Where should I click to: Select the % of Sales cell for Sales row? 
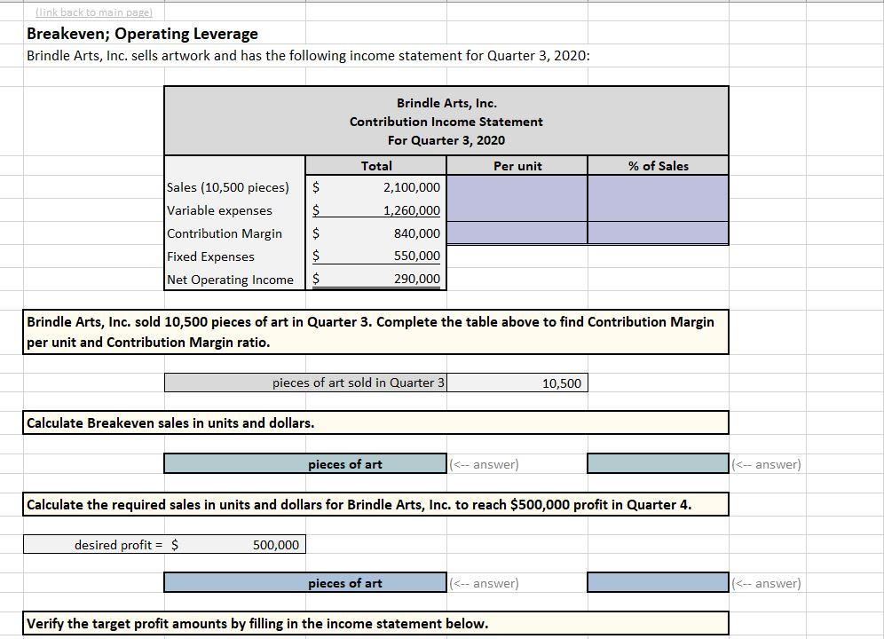657,187
